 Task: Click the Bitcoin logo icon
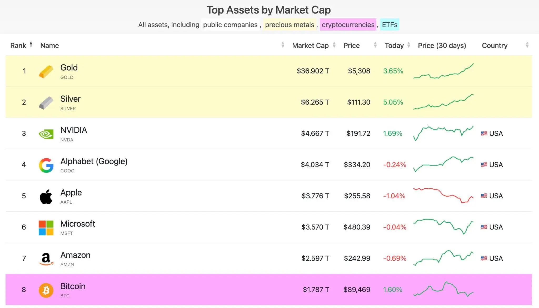(x=46, y=290)
